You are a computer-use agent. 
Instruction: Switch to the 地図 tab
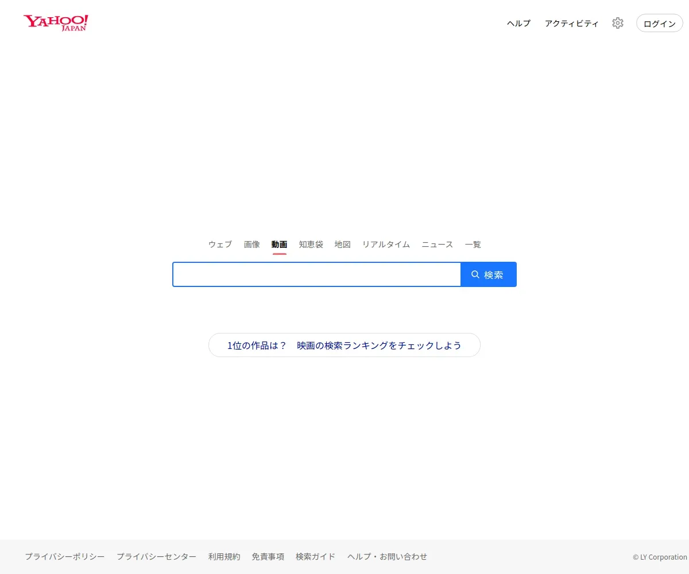343,245
